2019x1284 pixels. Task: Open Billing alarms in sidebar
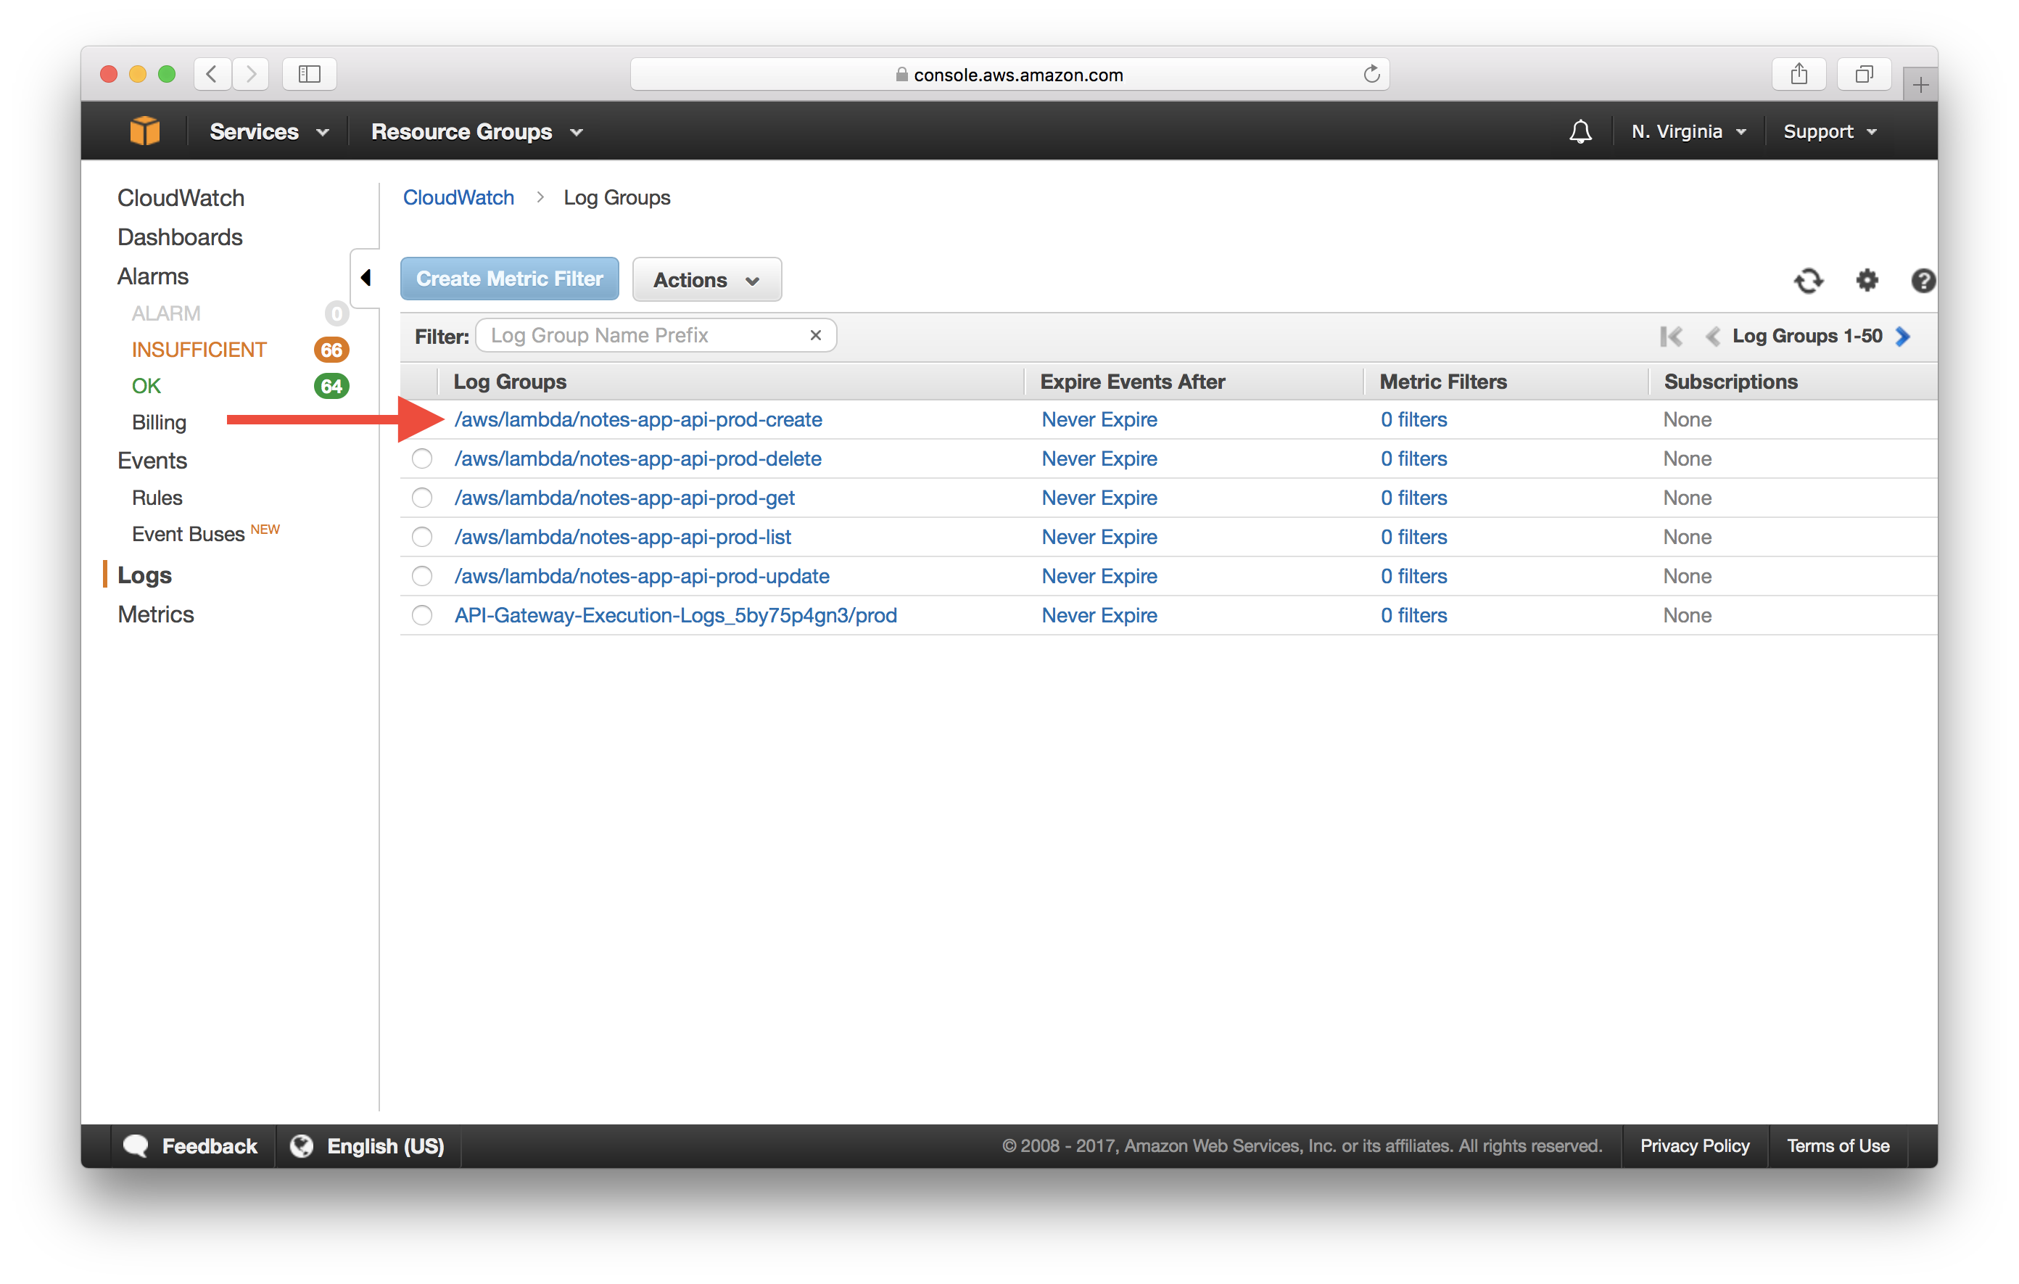coord(159,423)
